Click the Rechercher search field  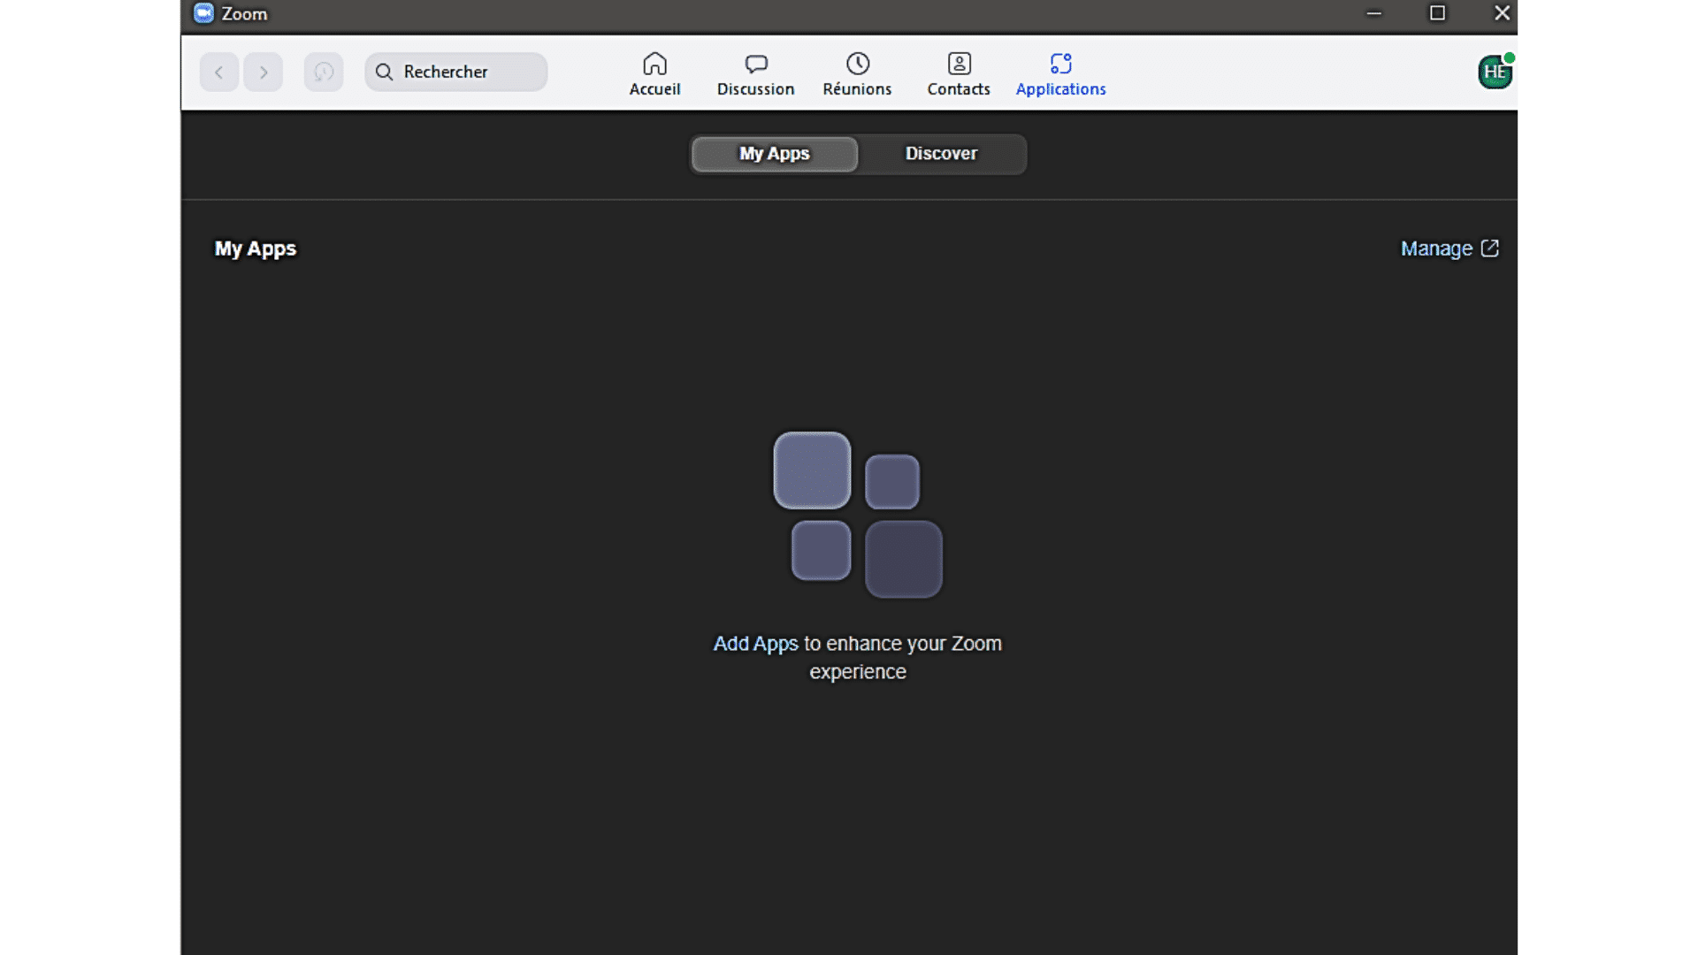coord(456,72)
